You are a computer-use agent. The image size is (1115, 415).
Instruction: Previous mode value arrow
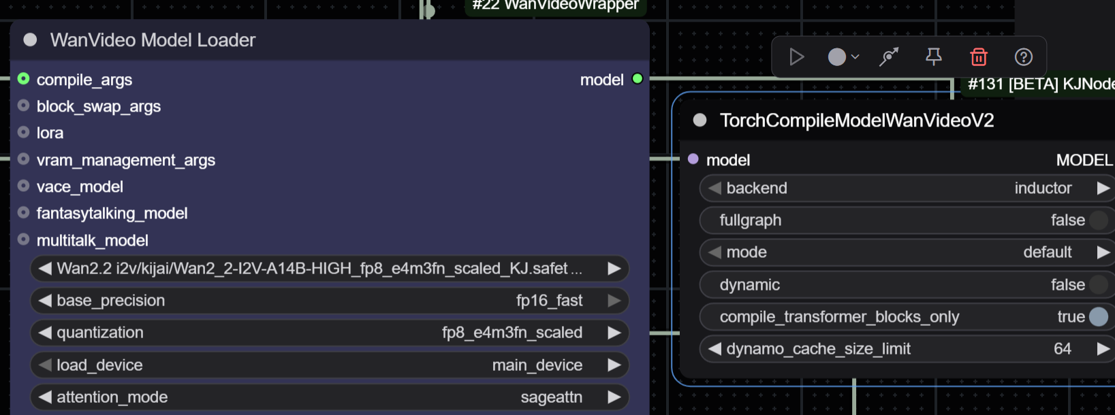(x=714, y=252)
